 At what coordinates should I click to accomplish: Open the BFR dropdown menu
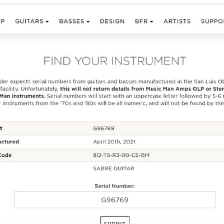144,21
